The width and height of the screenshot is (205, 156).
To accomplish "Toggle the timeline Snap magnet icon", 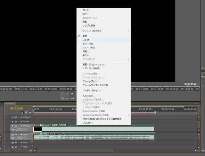I will 22,112.
